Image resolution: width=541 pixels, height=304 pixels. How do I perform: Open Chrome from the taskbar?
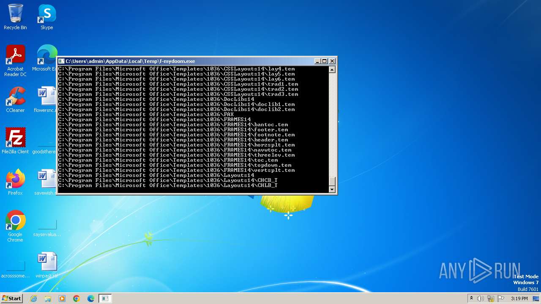[x=77, y=299]
